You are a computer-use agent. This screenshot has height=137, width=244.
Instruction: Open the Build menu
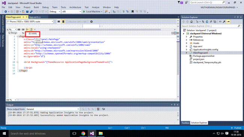tap(36, 7)
